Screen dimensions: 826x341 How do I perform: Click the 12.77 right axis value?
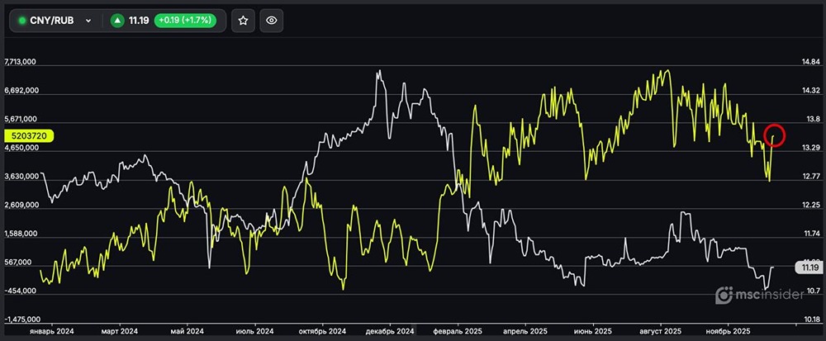(x=809, y=177)
